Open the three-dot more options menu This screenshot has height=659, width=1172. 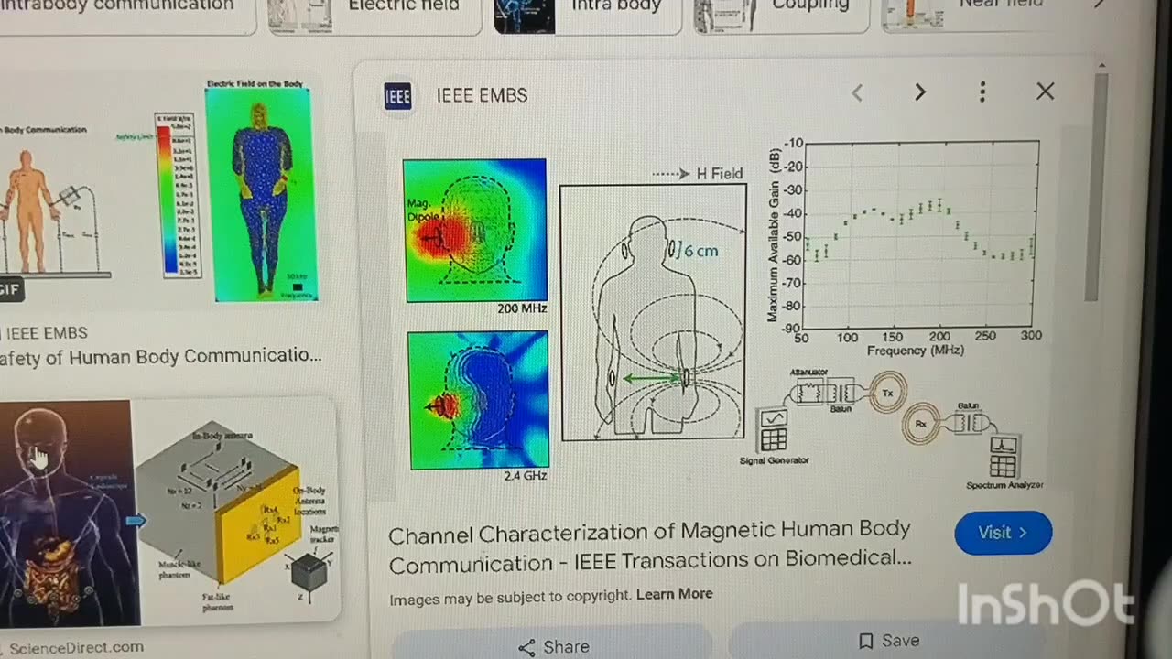982,92
